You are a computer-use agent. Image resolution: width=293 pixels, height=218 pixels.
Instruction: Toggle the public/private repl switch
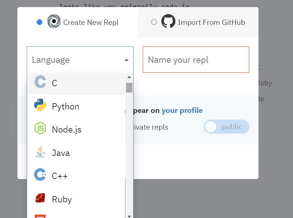(x=226, y=127)
